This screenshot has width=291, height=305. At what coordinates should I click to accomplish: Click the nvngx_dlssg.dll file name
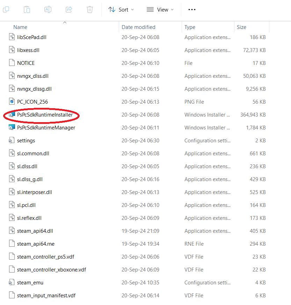34,89
